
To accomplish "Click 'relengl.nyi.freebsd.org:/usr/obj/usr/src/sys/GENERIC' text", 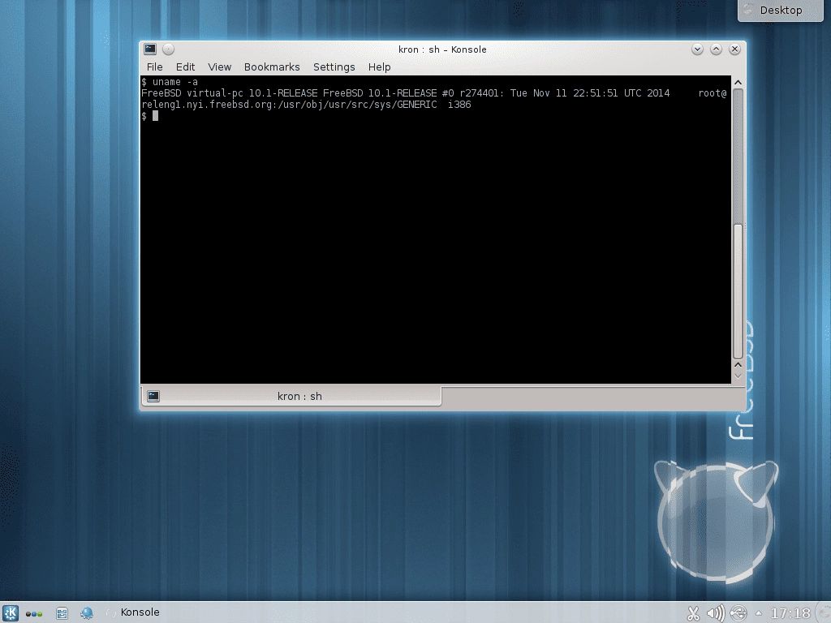I will coord(289,105).
